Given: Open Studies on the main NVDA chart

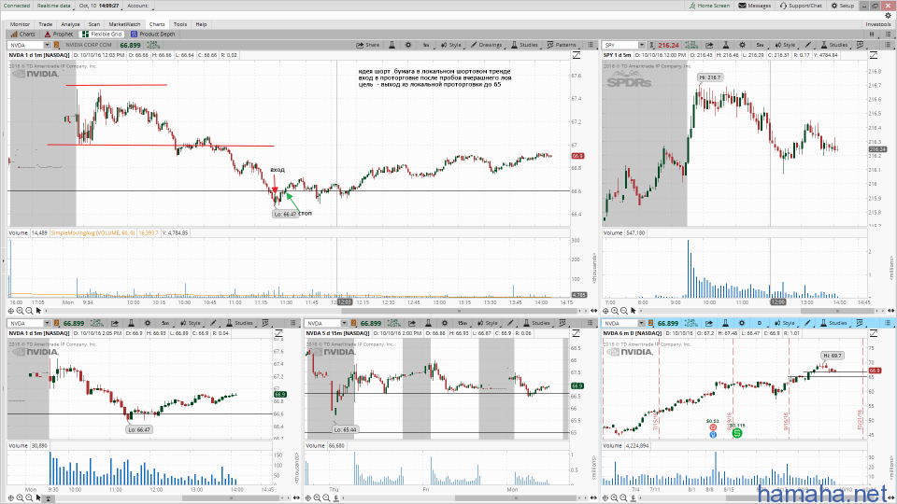Looking at the screenshot, I should click(524, 45).
